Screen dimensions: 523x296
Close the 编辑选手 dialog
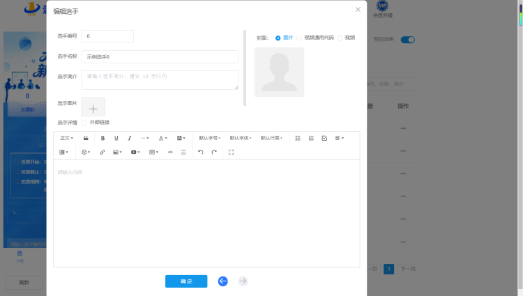click(358, 10)
